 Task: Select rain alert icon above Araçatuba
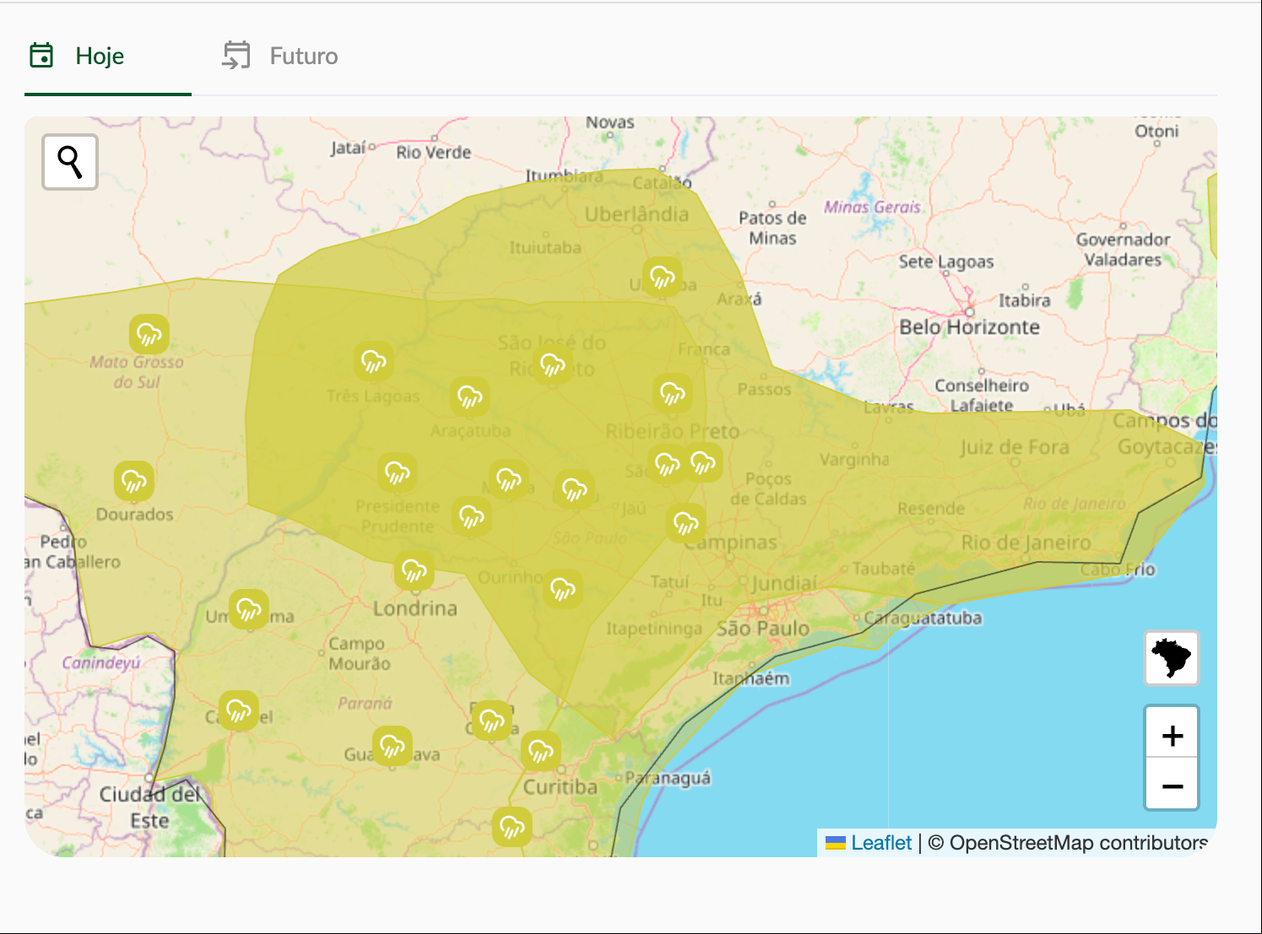470,397
